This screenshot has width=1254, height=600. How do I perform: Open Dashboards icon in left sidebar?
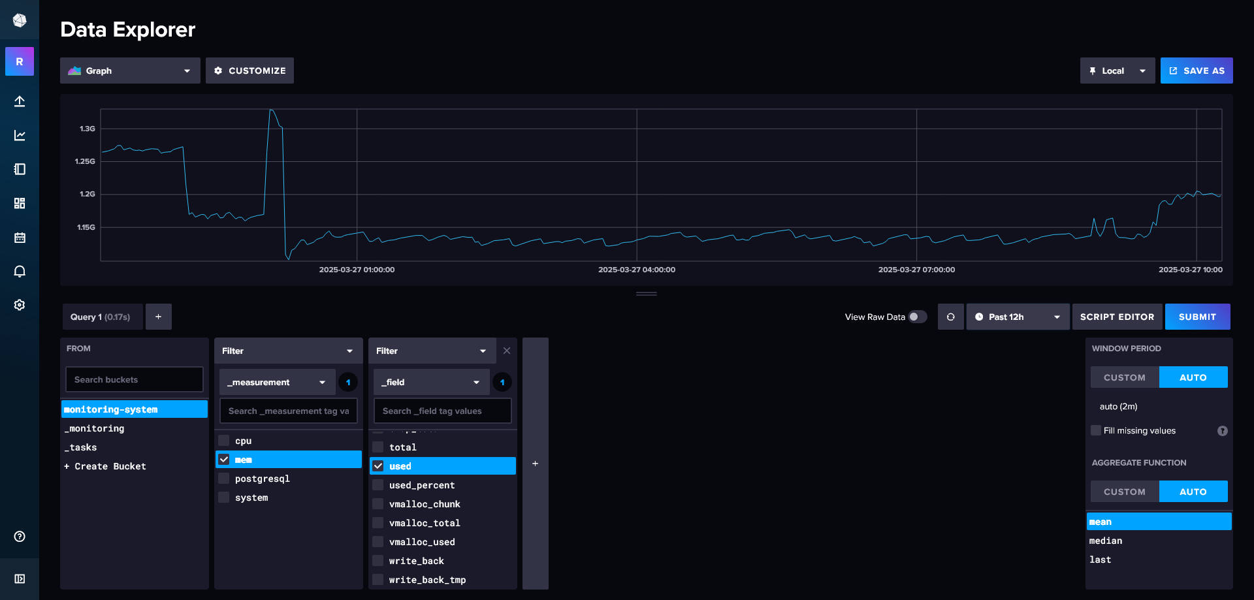click(20, 203)
